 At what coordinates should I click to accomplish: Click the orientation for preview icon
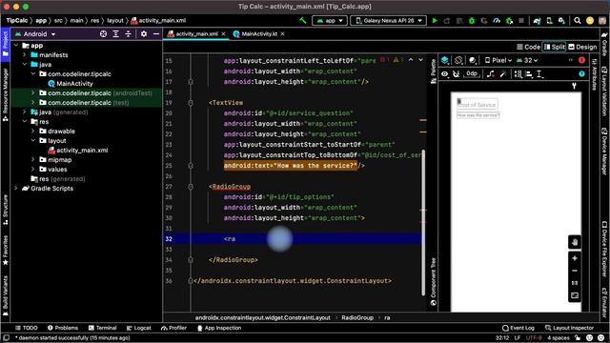click(x=458, y=60)
